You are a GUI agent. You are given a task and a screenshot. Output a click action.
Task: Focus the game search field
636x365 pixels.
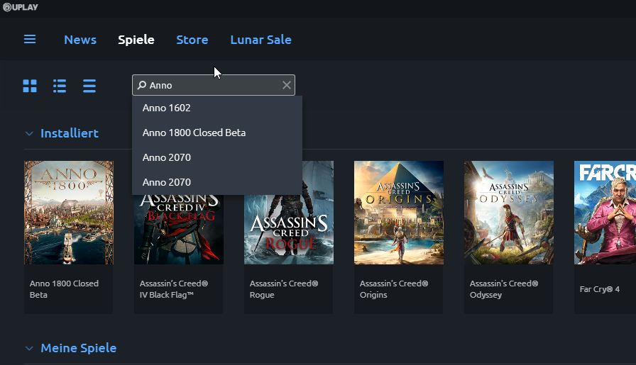pos(214,85)
